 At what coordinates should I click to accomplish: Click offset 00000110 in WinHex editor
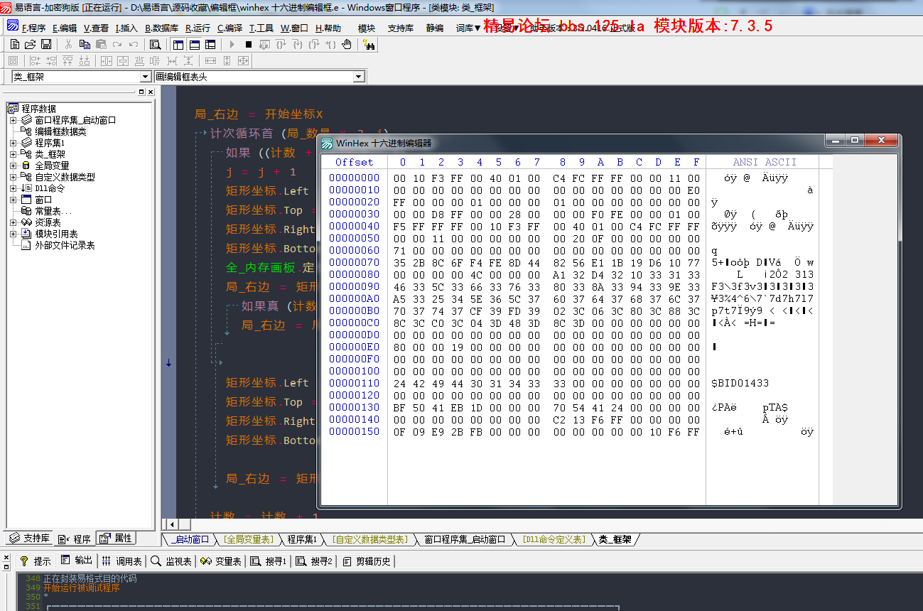(x=355, y=383)
